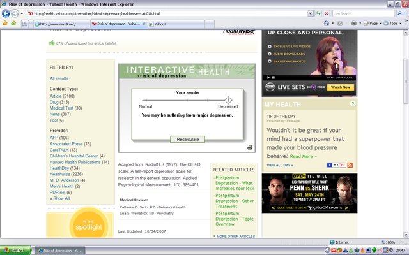
Task: Click the Windows Start button
Action: click(x=15, y=251)
